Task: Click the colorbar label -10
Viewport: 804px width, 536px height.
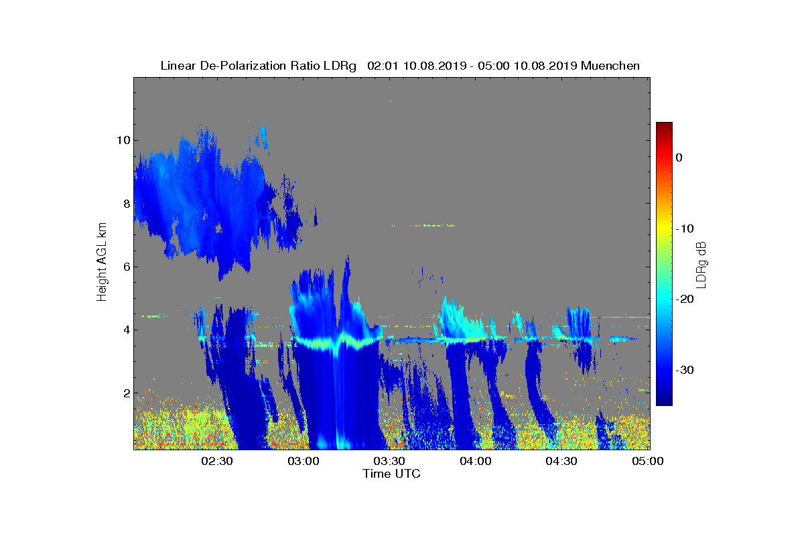Action: pyautogui.click(x=684, y=228)
